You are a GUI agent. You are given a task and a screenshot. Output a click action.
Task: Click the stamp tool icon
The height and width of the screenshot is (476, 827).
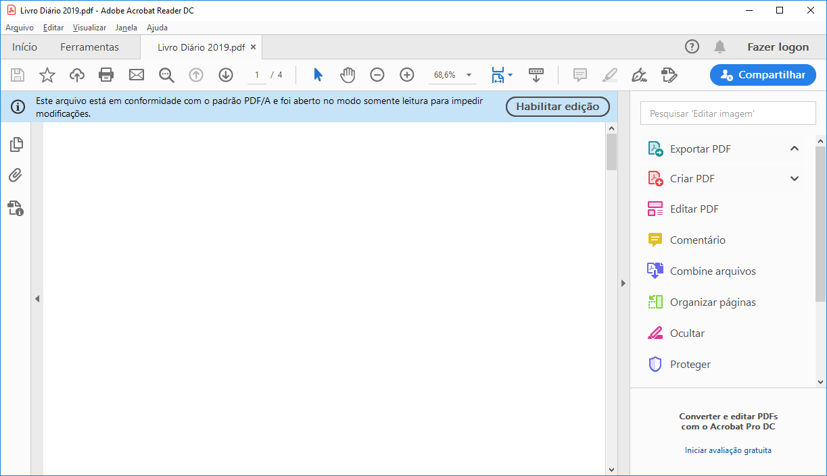(x=669, y=75)
